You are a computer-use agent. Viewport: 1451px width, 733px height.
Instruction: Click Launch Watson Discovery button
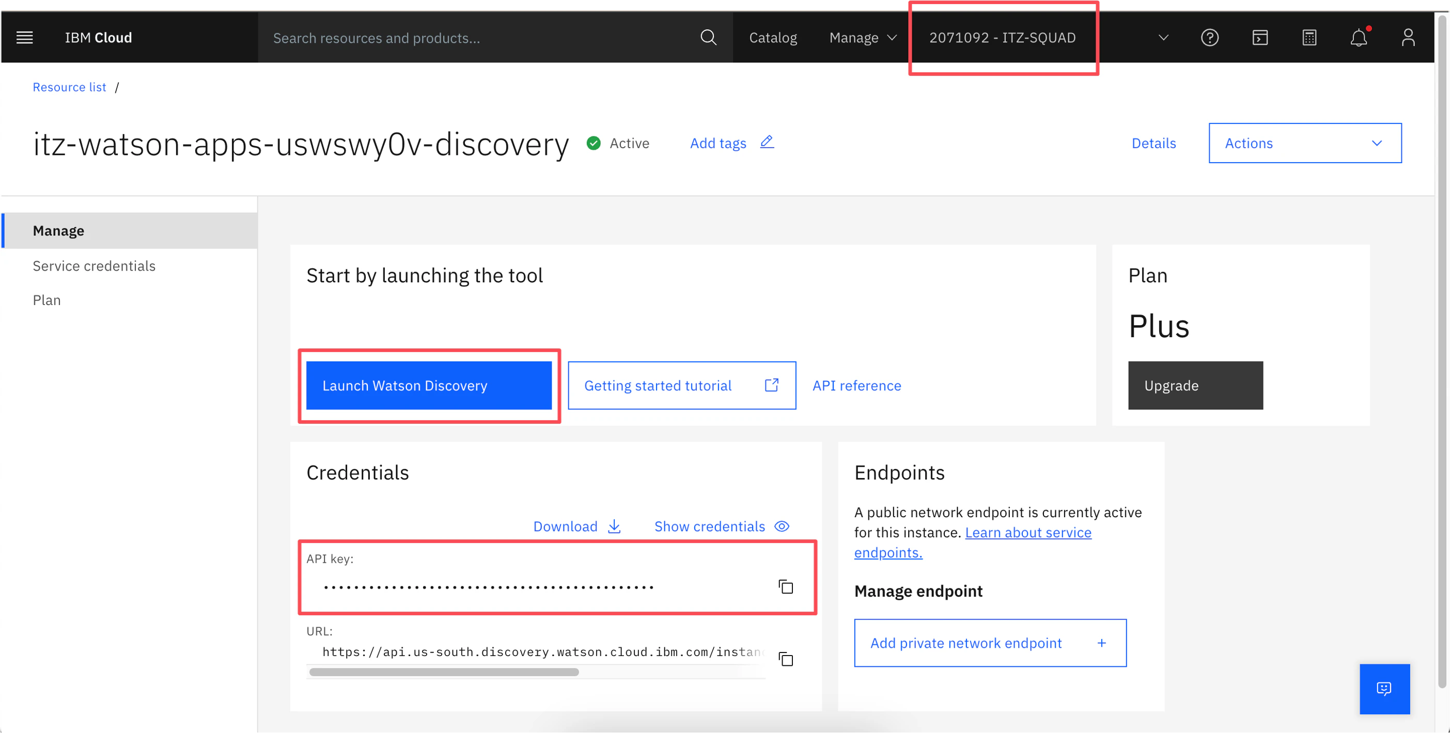point(429,386)
